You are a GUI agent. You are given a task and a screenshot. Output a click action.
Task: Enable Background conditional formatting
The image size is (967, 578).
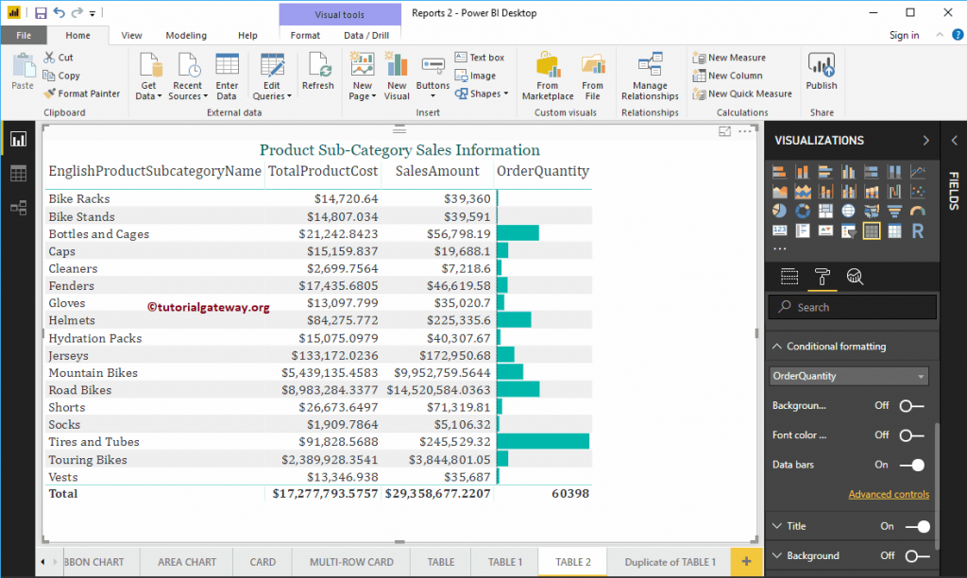point(914,405)
